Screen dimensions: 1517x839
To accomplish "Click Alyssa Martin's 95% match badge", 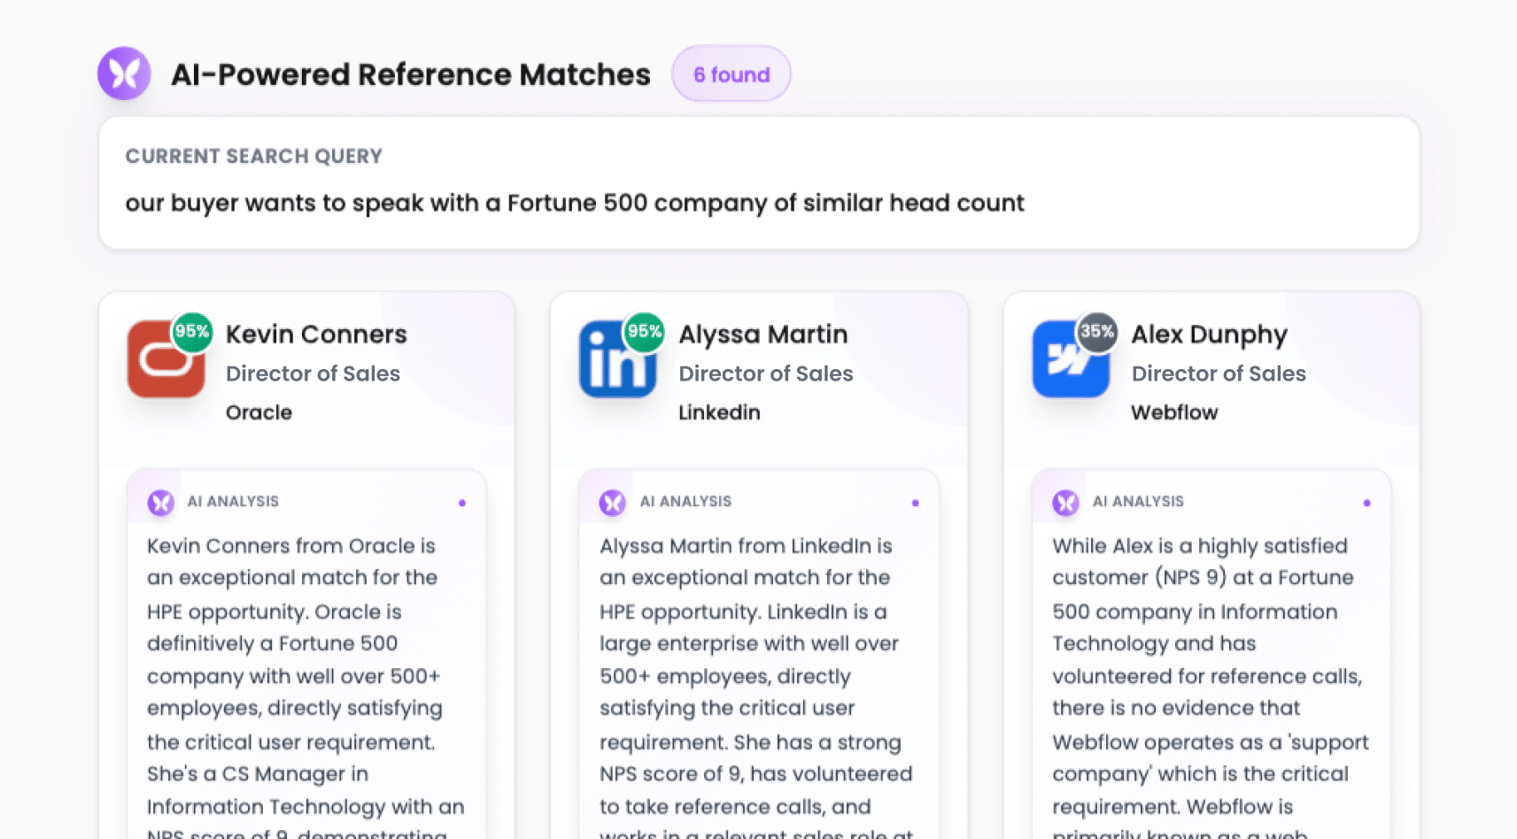I will point(645,332).
